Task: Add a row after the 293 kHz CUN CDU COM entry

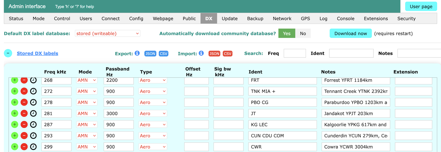Action: point(14,136)
